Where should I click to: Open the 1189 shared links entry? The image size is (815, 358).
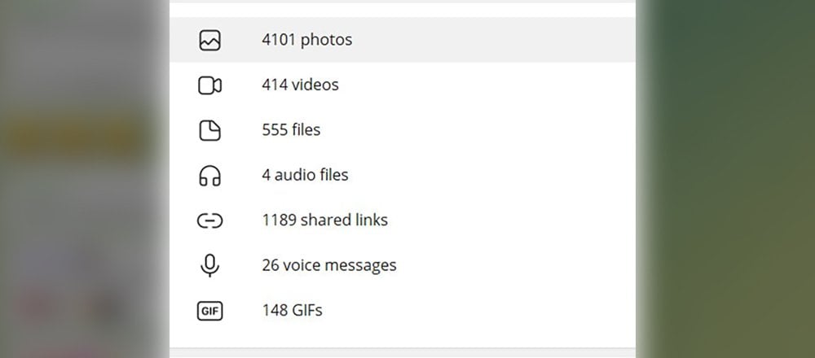pyautogui.click(x=403, y=220)
